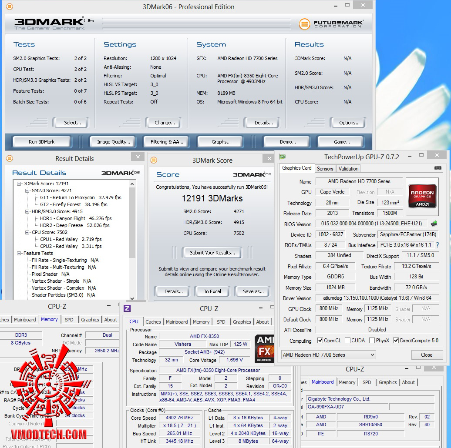Open the Graphs dialog

click(x=221, y=142)
